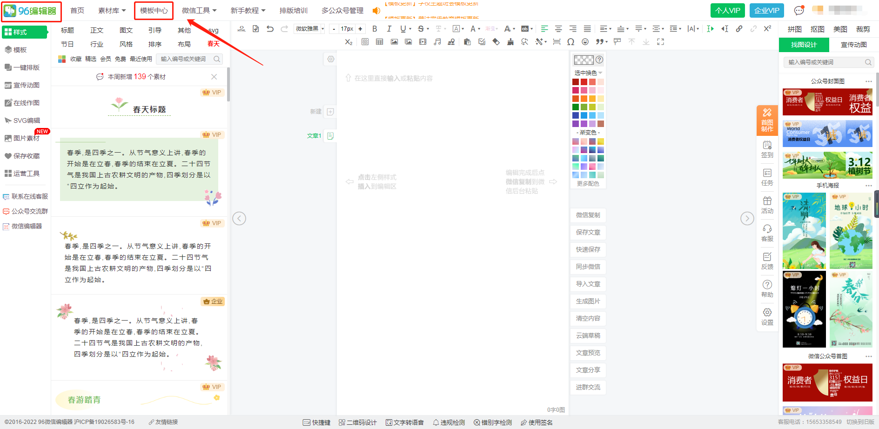
Task: Open the letter spacing |A| dropdown
Action: [693, 29]
